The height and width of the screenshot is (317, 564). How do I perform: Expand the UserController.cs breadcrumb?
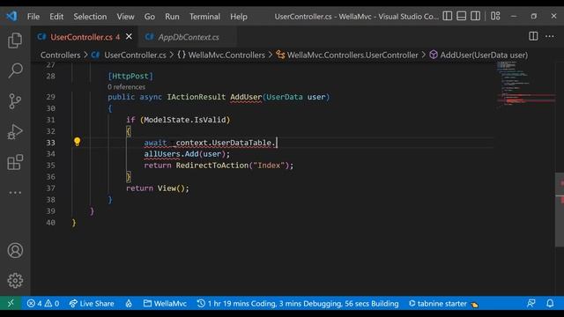pyautogui.click(x=135, y=55)
